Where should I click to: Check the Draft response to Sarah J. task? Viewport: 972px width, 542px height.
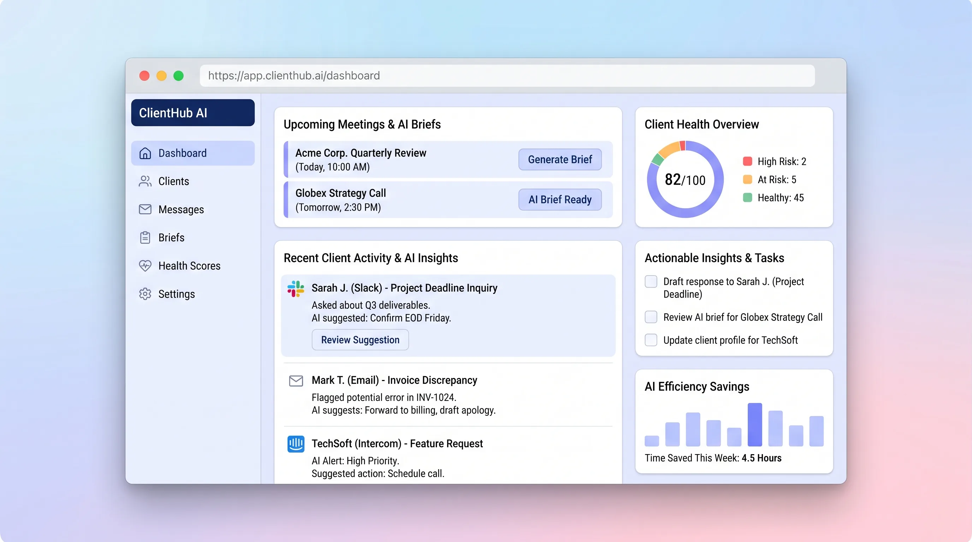click(x=651, y=282)
